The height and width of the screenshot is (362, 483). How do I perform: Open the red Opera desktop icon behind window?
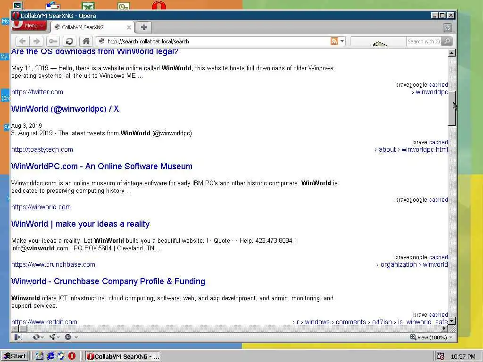(159, 6)
